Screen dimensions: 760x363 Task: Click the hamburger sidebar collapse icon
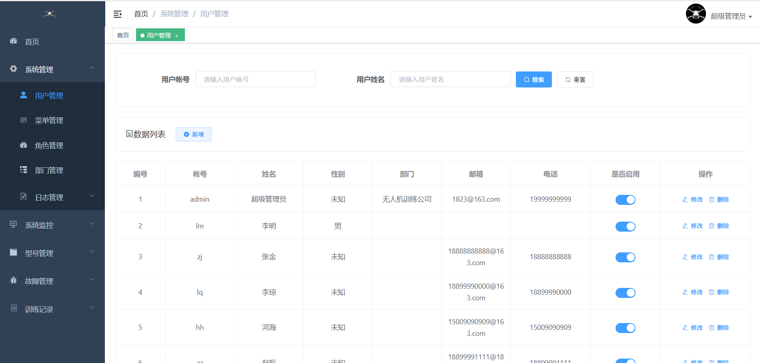pyautogui.click(x=117, y=14)
